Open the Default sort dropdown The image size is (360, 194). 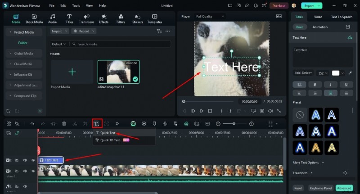59,44
